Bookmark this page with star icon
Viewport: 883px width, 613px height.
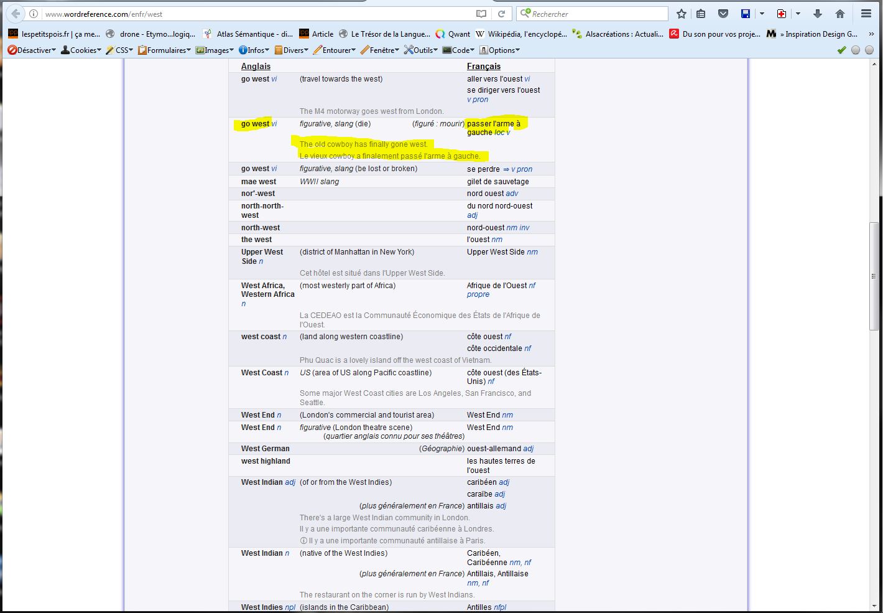(682, 14)
